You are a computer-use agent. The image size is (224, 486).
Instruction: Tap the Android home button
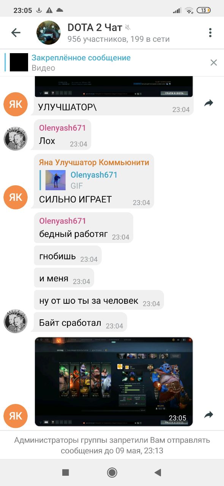pyautogui.click(x=112, y=472)
